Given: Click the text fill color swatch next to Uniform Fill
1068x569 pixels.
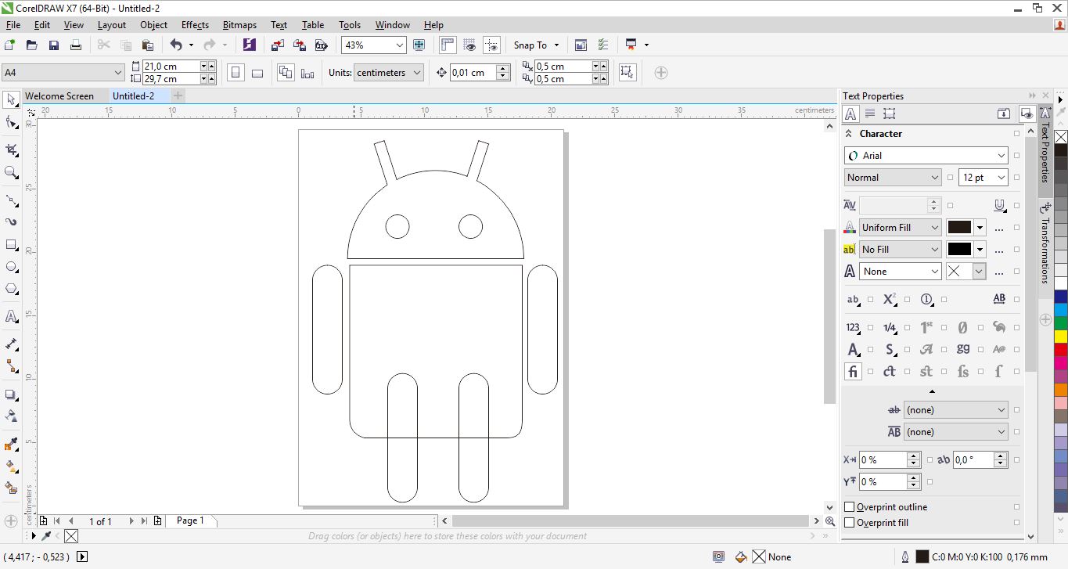Looking at the screenshot, I should (x=959, y=228).
